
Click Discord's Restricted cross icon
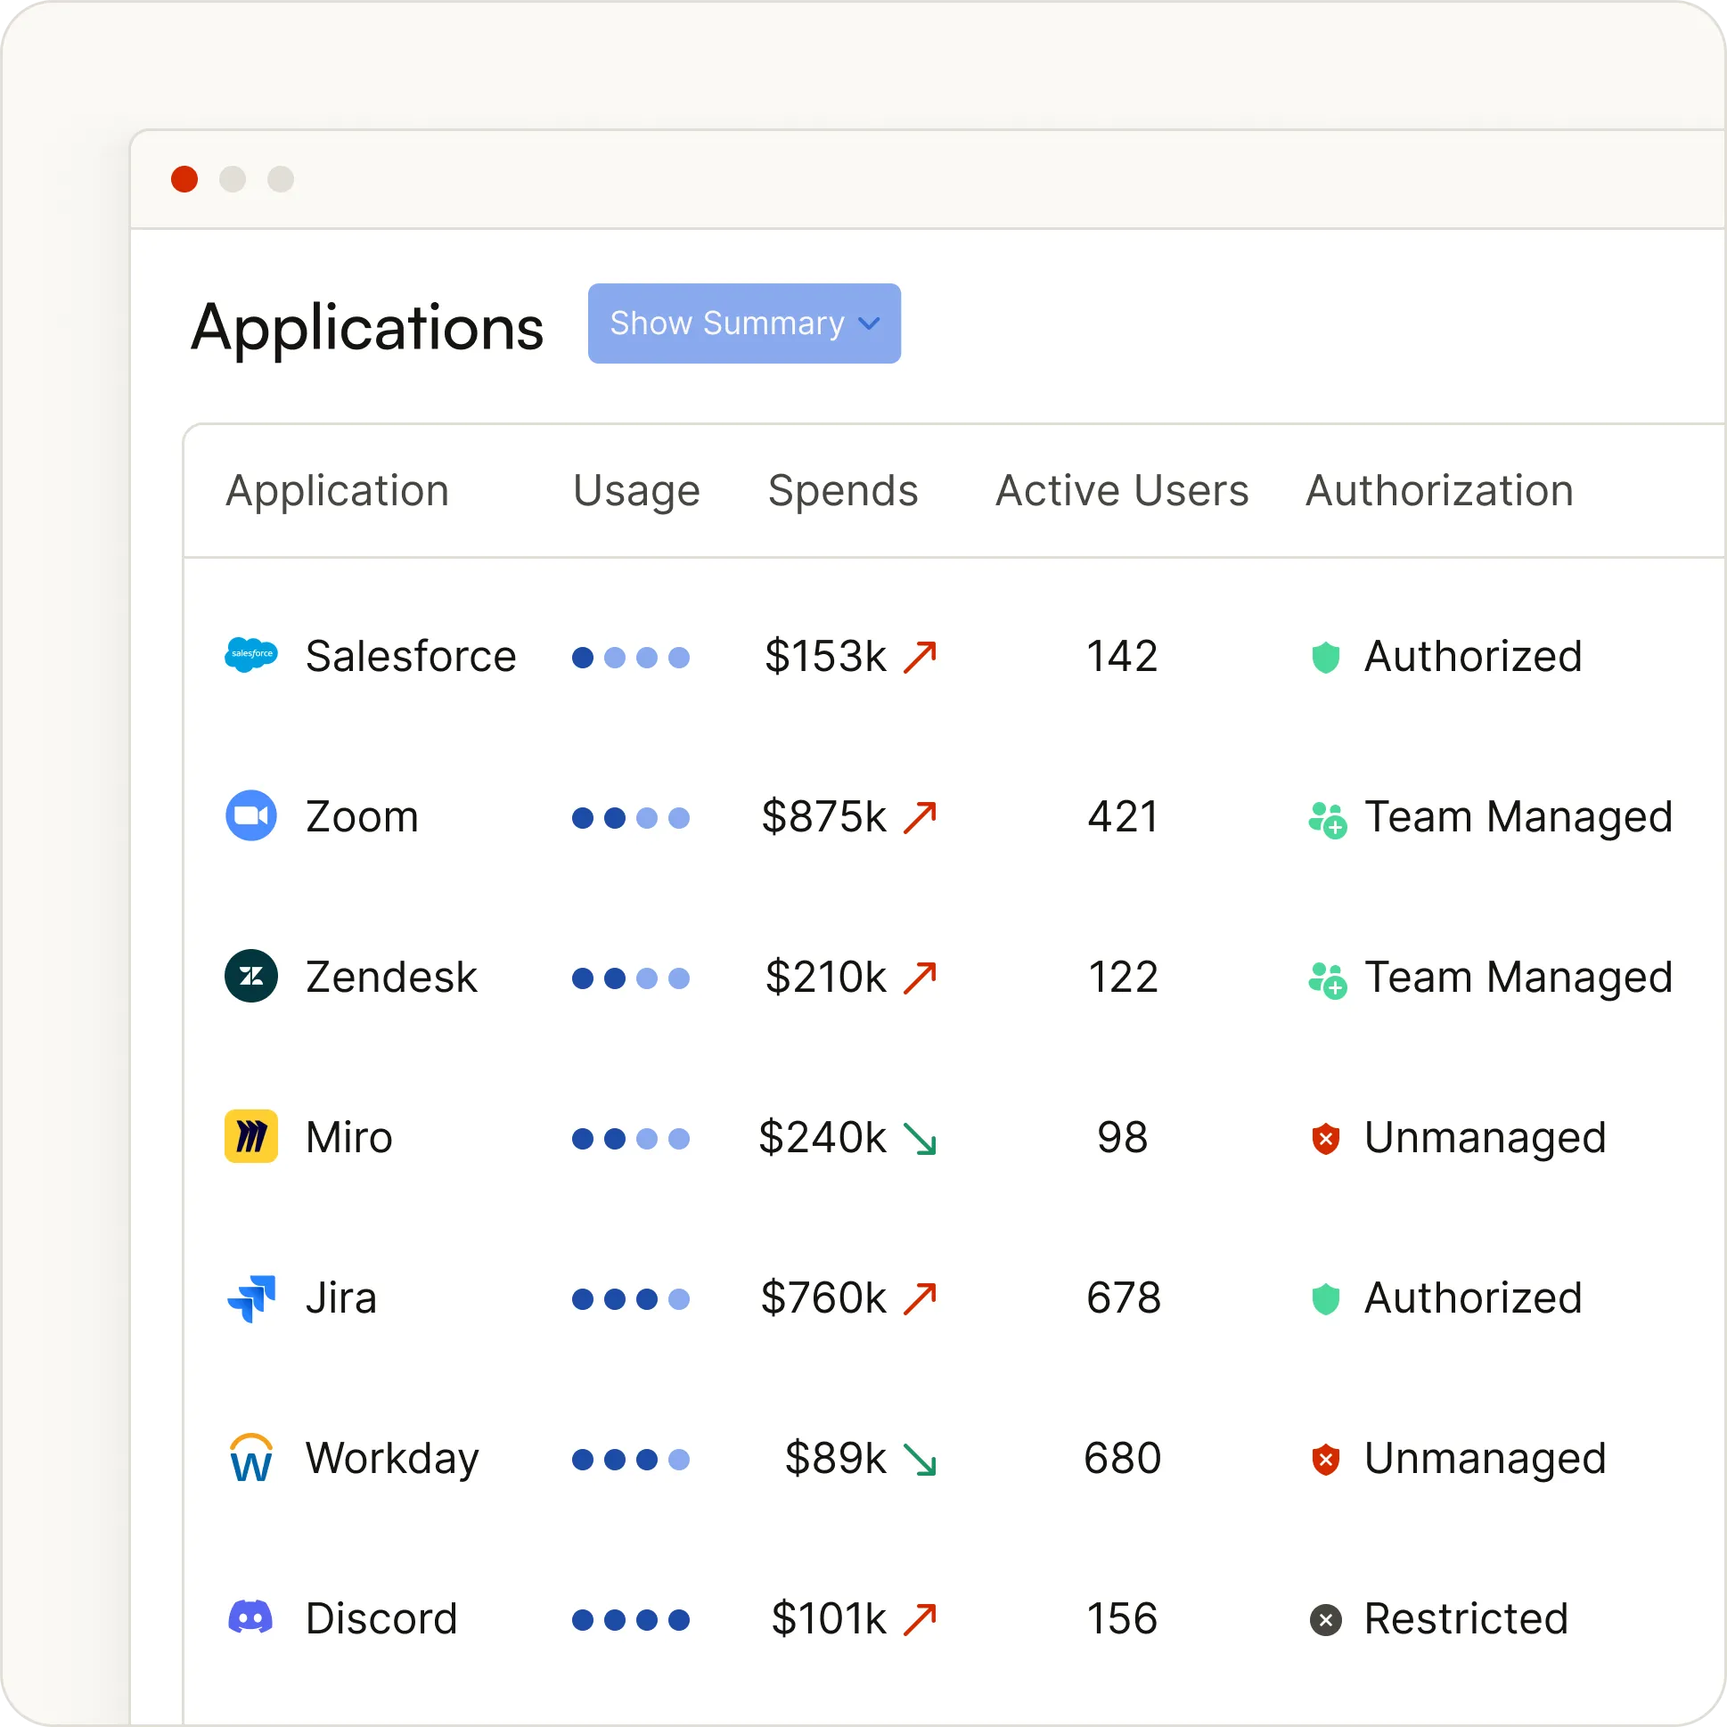tap(1326, 1620)
